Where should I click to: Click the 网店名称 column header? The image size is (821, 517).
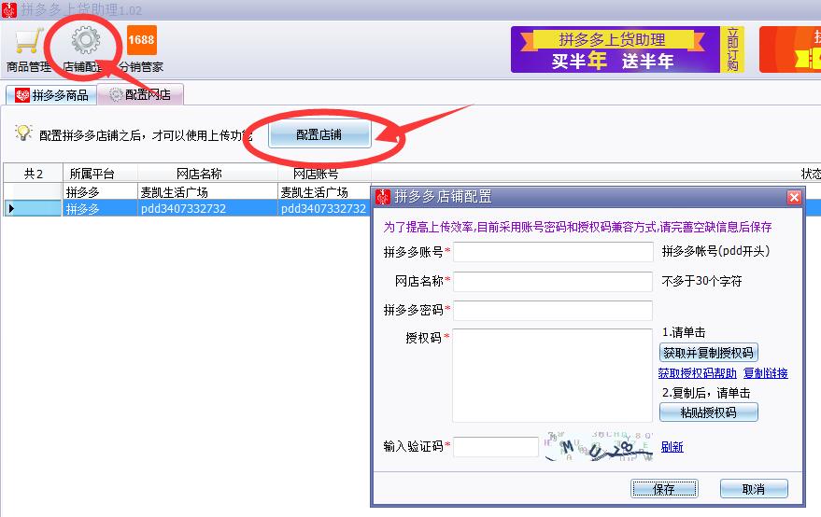(207, 174)
